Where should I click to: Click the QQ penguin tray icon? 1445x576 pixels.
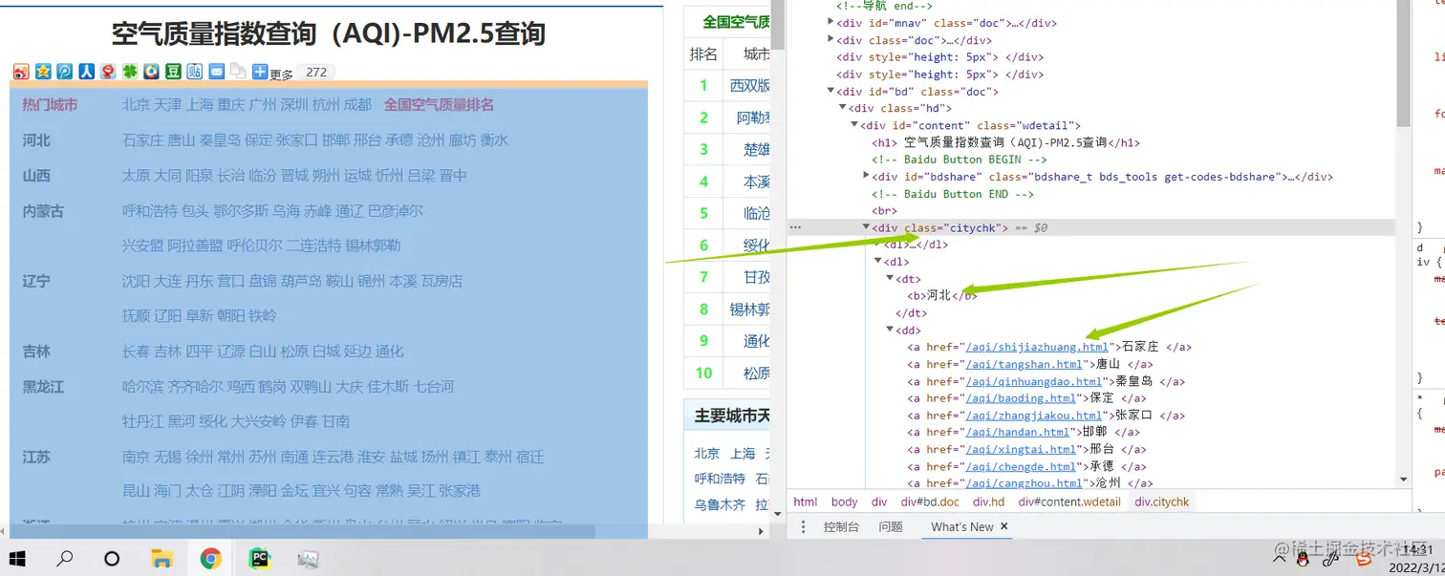click(1304, 559)
